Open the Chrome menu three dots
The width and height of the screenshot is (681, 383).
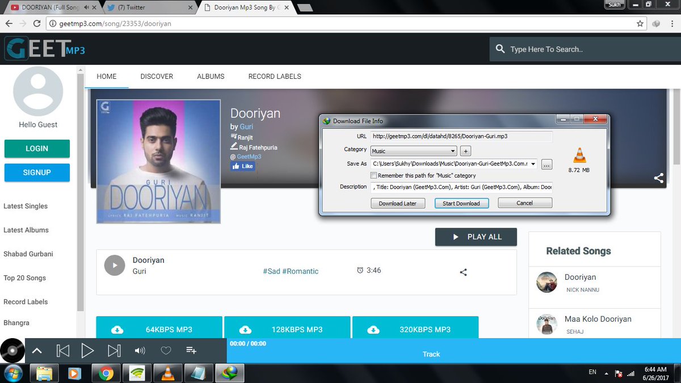(672, 24)
